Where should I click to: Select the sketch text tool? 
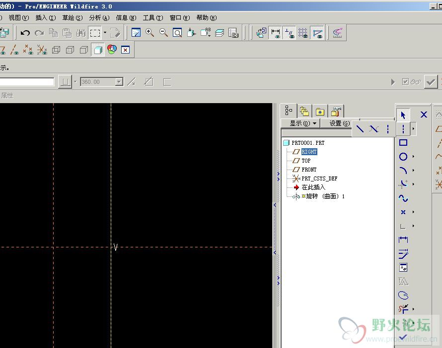403,282
